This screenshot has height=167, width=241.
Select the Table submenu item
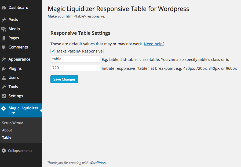(7, 138)
